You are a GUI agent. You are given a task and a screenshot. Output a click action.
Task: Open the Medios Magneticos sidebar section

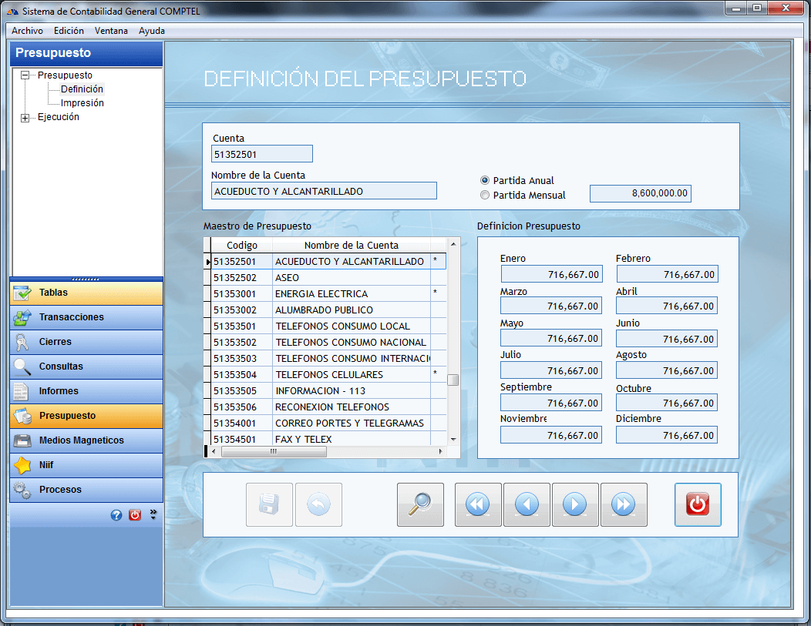click(x=86, y=440)
